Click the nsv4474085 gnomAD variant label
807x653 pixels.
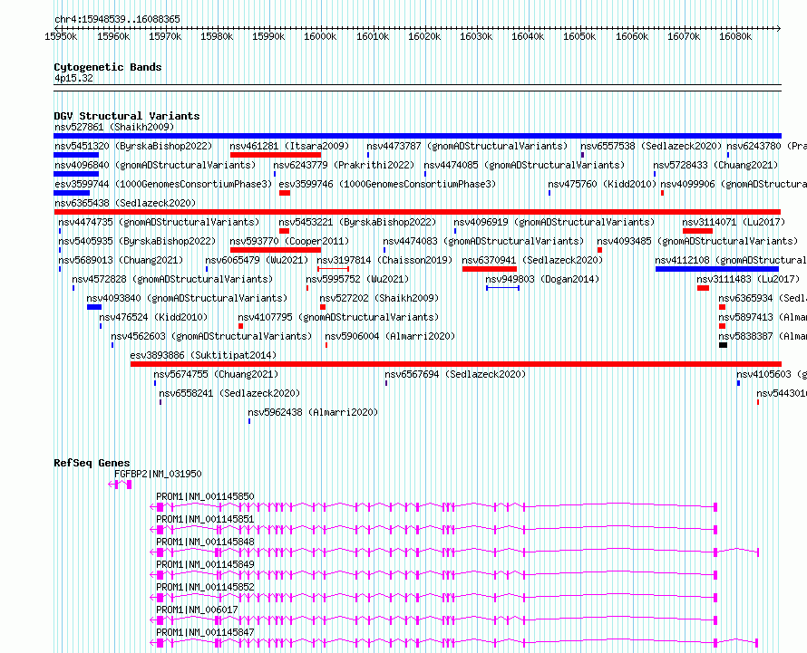tap(524, 165)
